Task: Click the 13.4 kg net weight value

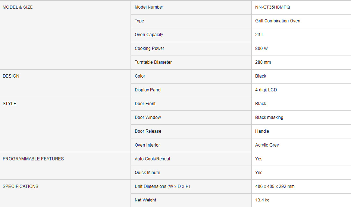Action: pos(262,200)
